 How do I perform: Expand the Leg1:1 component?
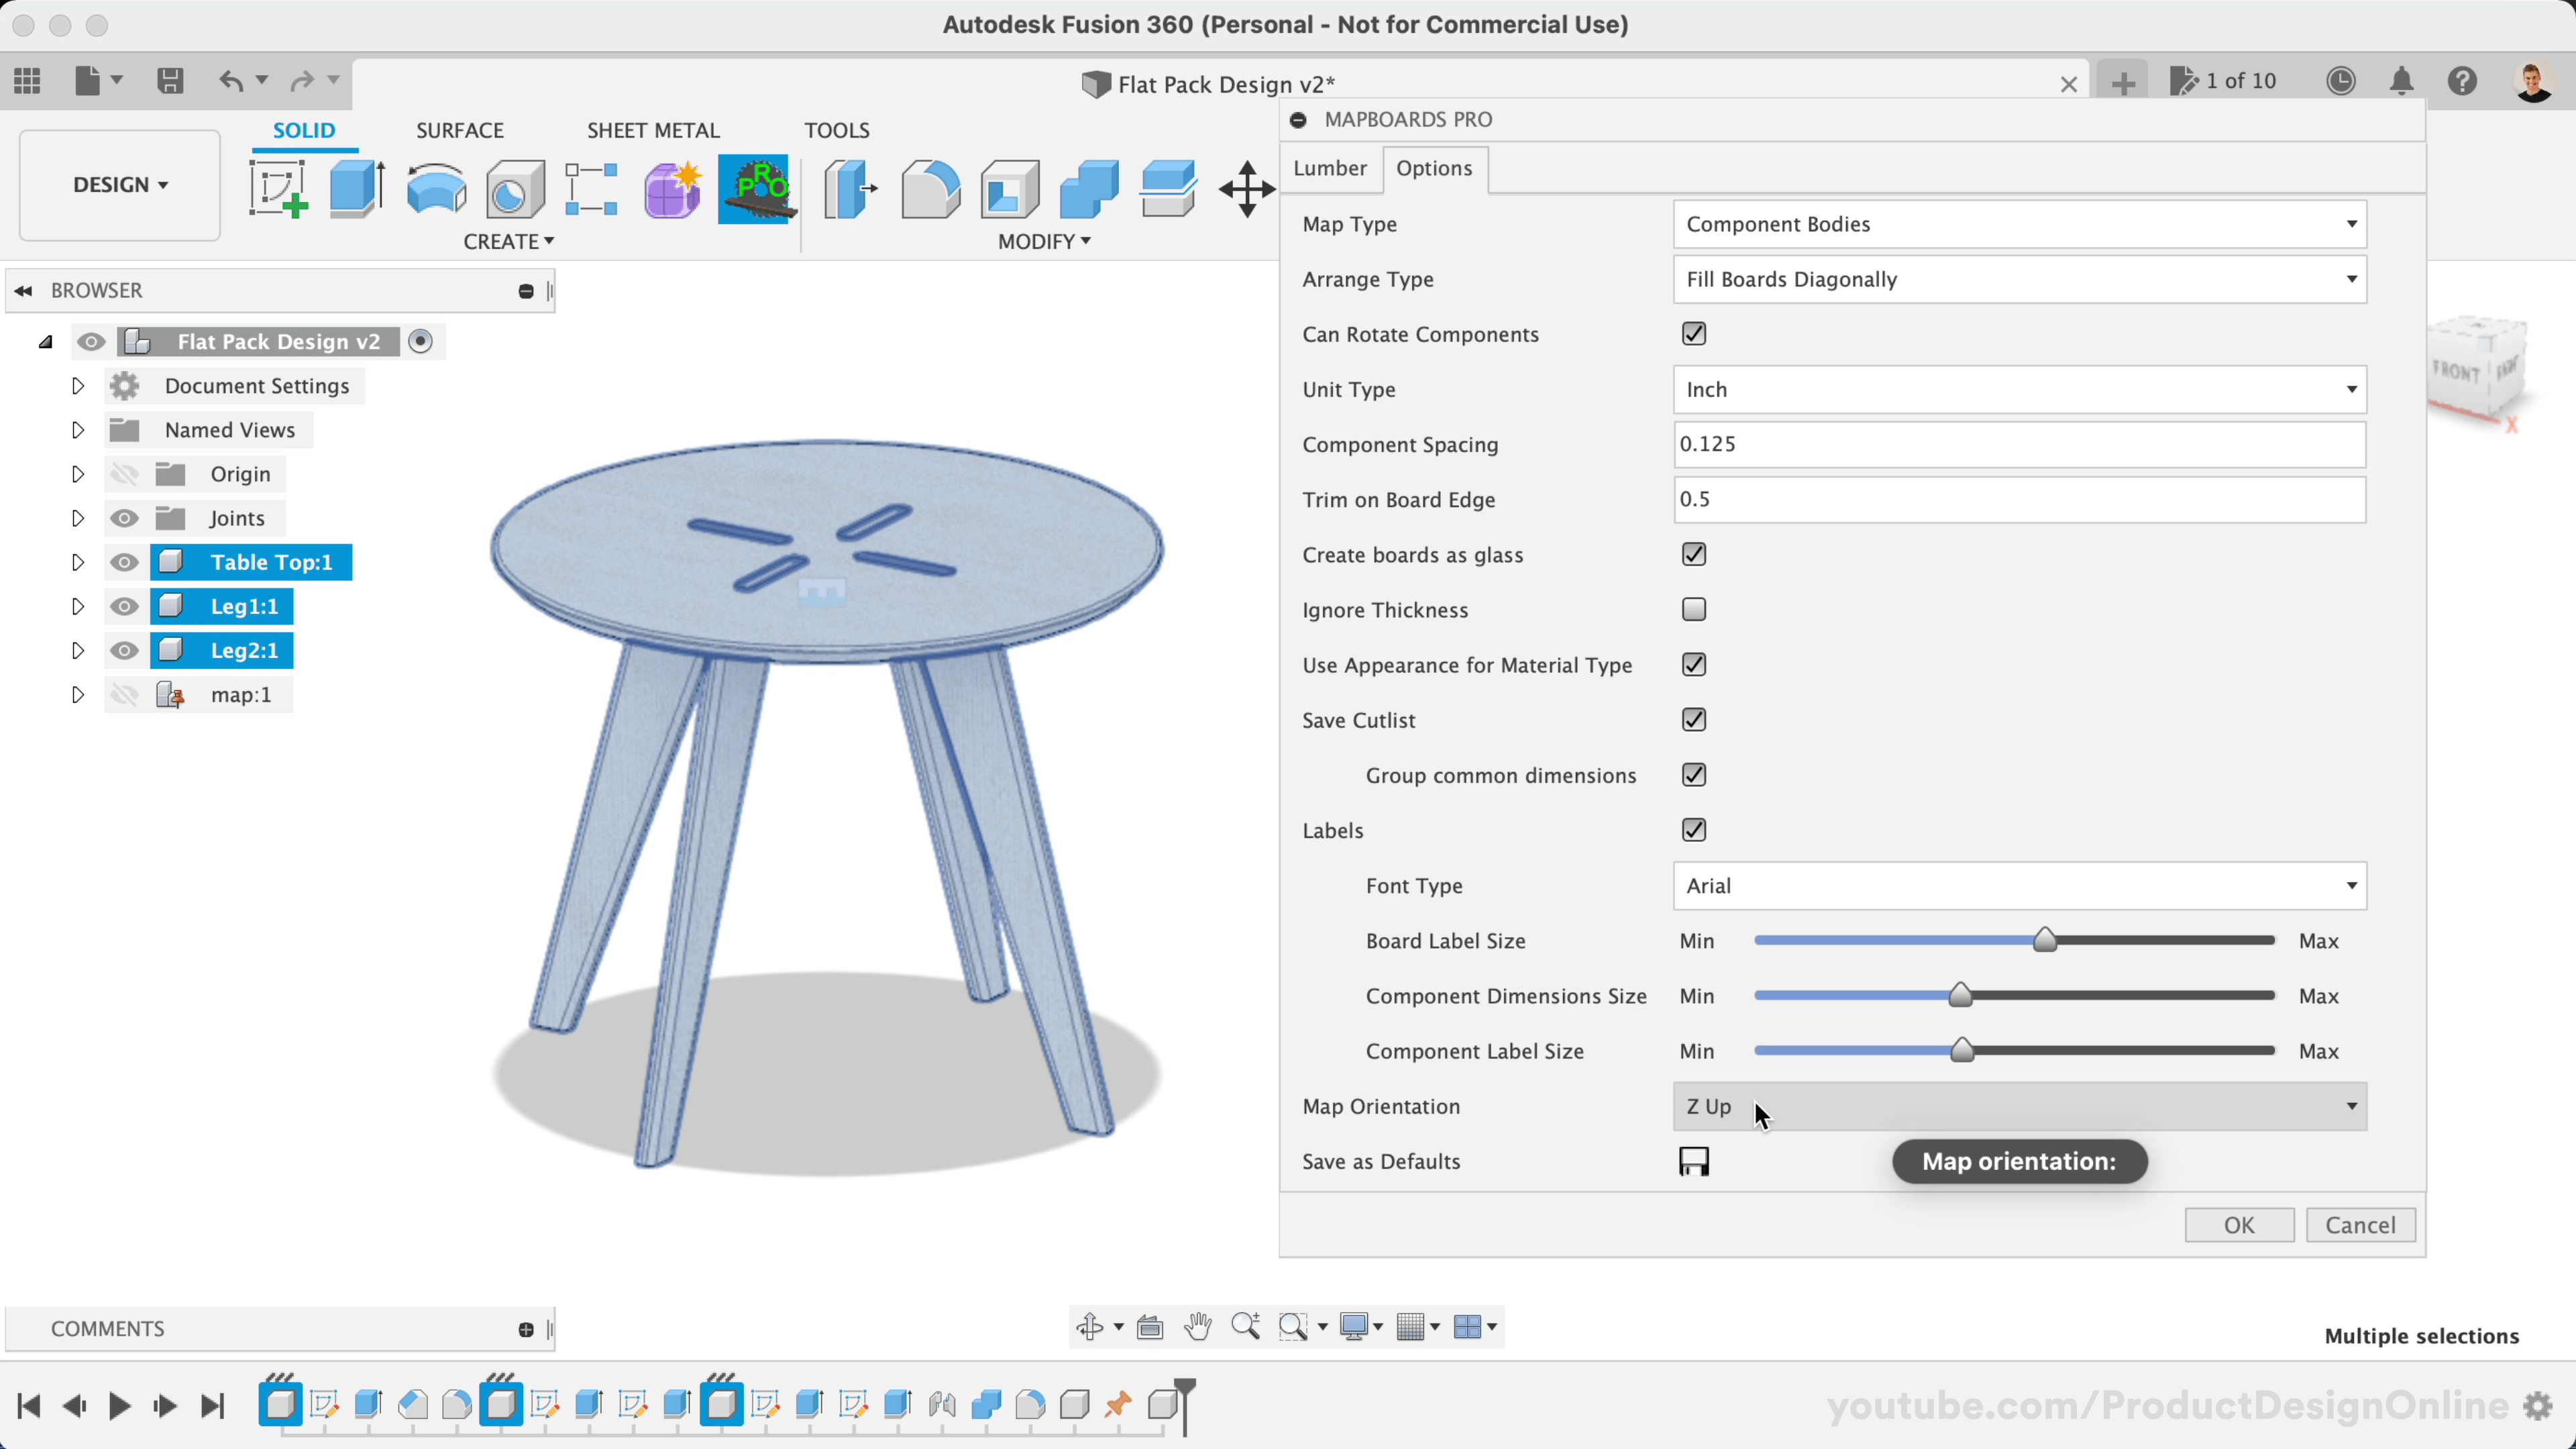click(x=77, y=606)
